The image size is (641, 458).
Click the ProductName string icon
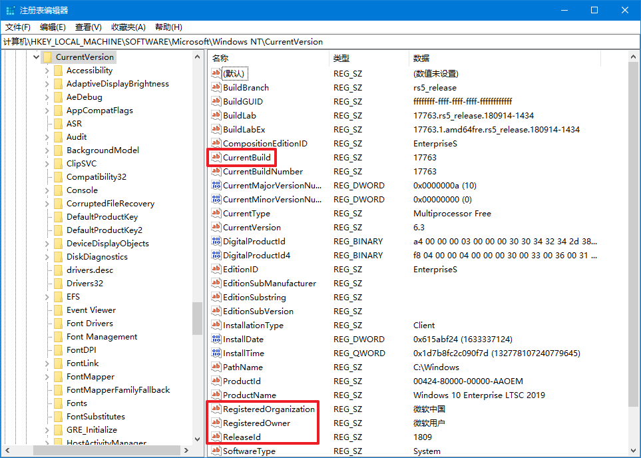(216, 395)
